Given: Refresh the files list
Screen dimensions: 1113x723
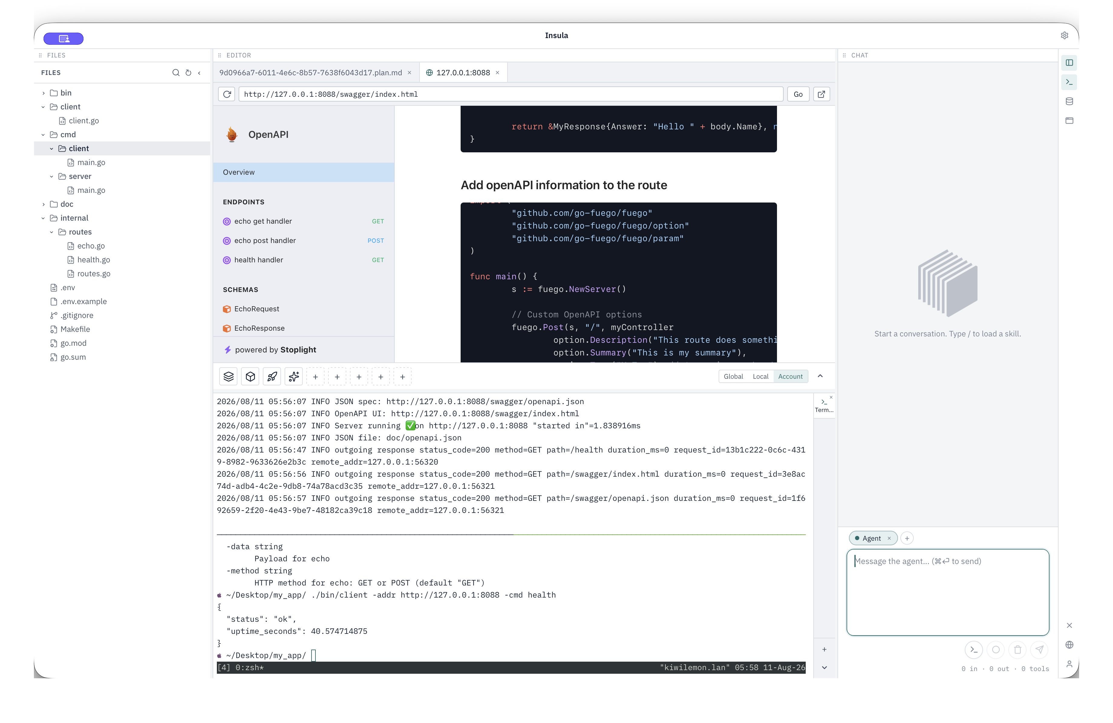Looking at the screenshot, I should [188, 73].
